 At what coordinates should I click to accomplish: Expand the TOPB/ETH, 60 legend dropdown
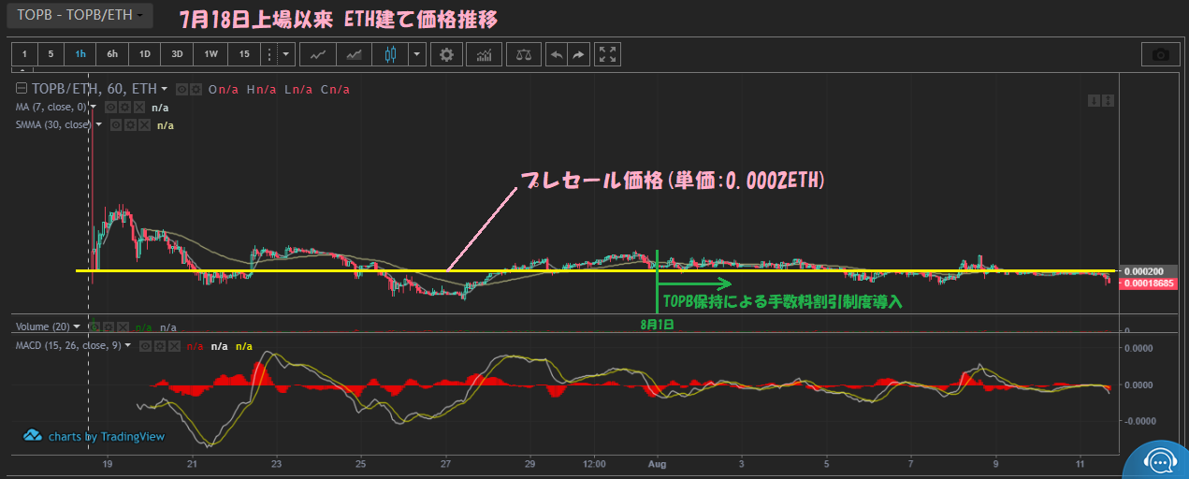165,89
